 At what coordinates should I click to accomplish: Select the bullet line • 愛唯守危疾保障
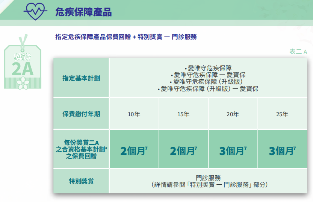tap(208, 68)
